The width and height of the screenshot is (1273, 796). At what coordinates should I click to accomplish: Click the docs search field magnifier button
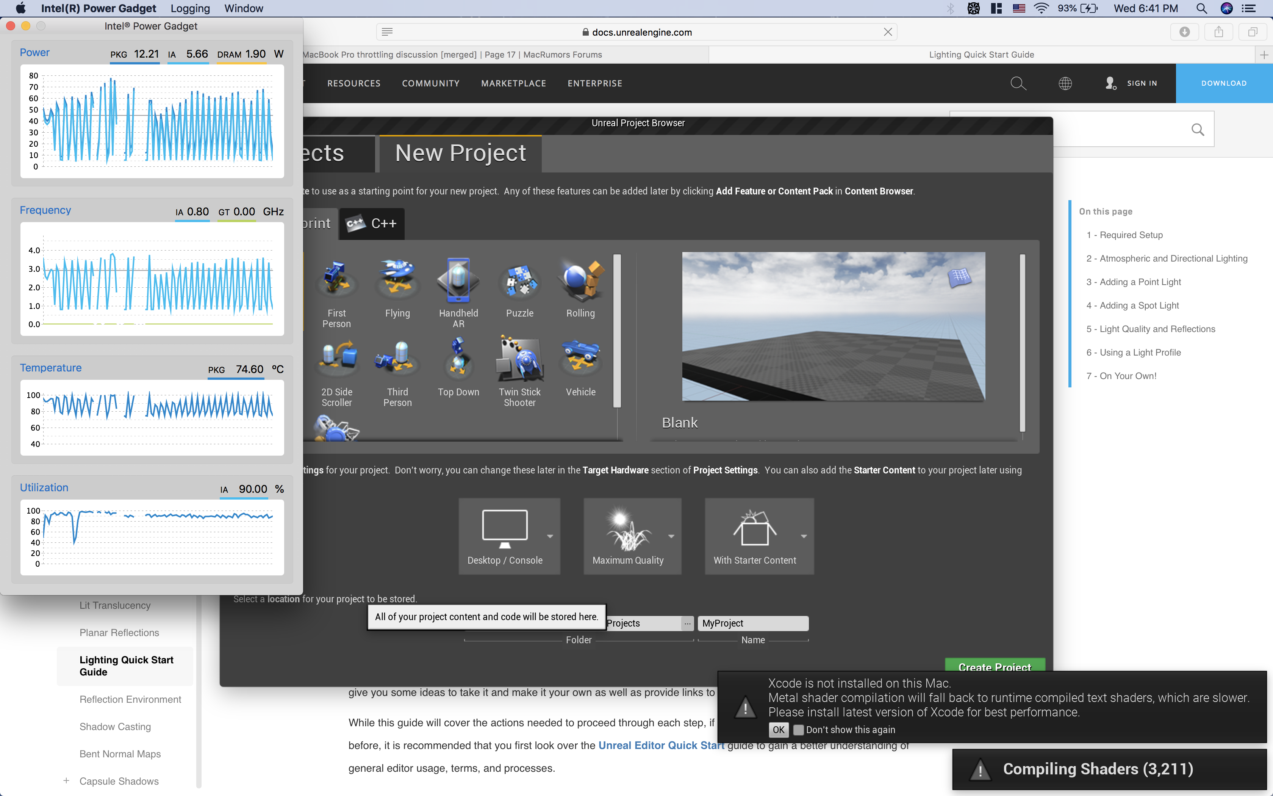[1198, 130]
